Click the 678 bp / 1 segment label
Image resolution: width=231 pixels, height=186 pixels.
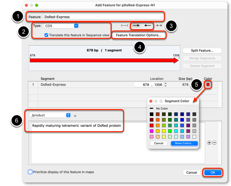coord(104,50)
